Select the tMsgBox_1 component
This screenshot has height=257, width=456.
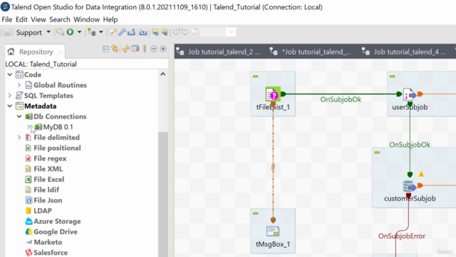tap(273, 231)
